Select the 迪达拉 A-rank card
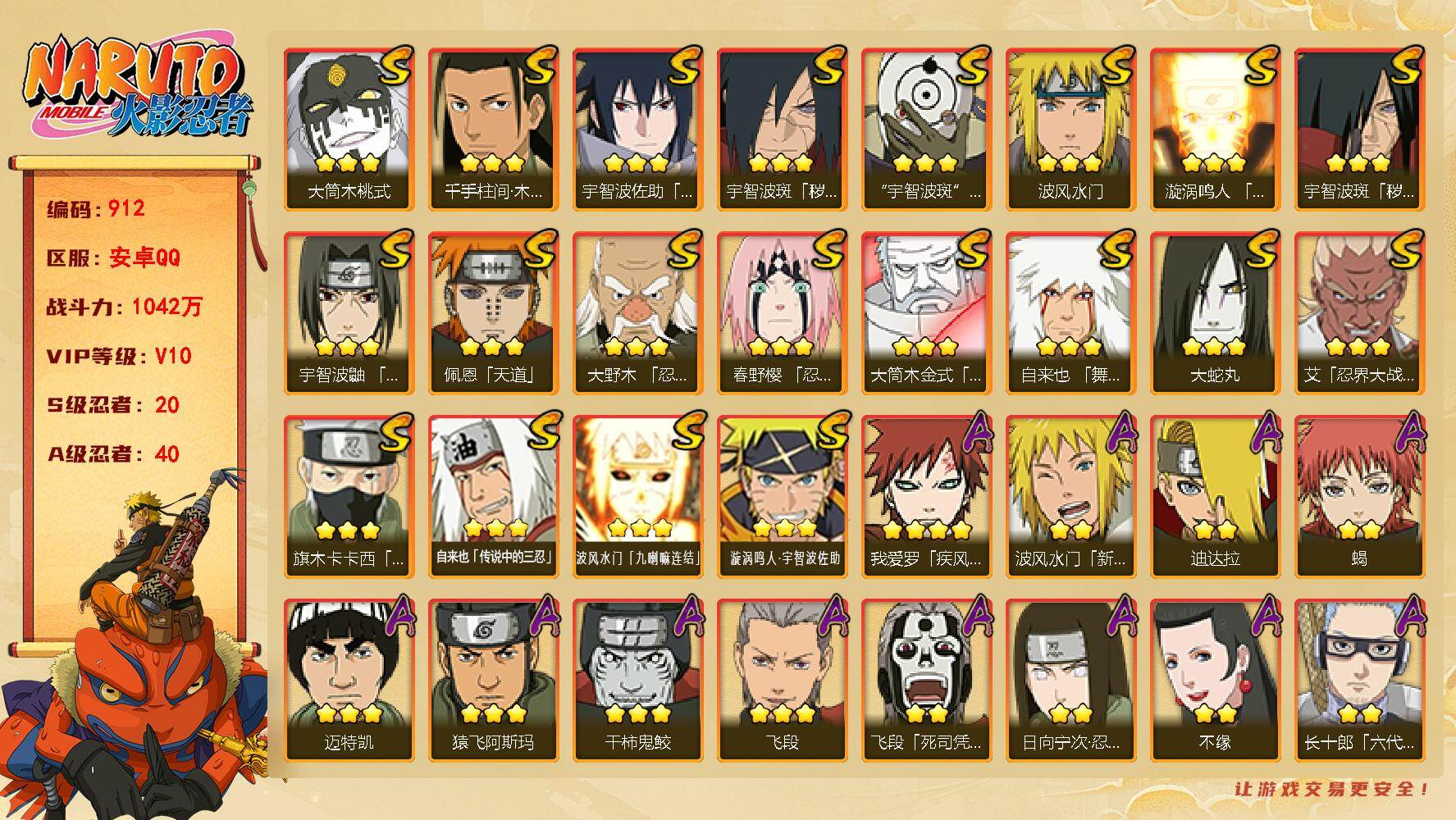The height and width of the screenshot is (820, 1456). [x=1215, y=496]
